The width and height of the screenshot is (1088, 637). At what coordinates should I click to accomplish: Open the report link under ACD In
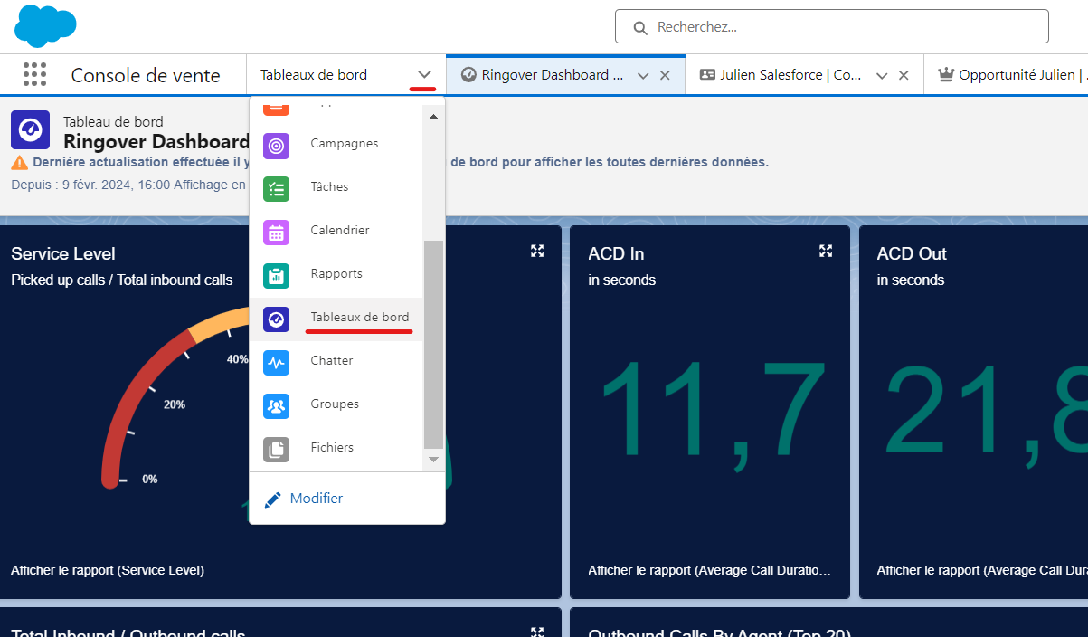click(x=709, y=570)
